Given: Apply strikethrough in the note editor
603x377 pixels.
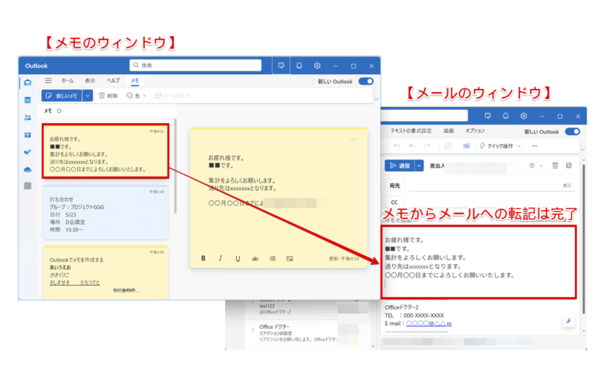Looking at the screenshot, I should tap(255, 258).
